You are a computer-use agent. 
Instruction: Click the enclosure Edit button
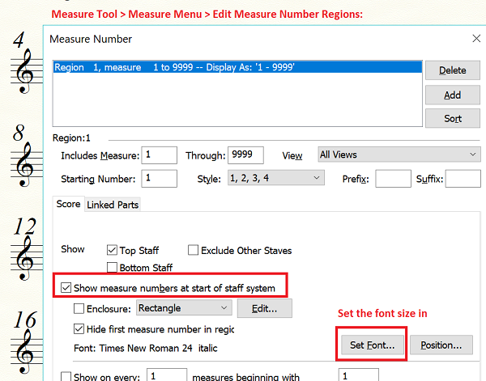click(x=264, y=308)
